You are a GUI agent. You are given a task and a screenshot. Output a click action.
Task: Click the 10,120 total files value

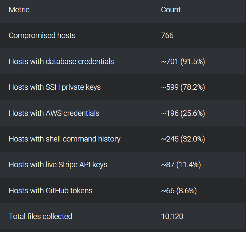coord(172,216)
